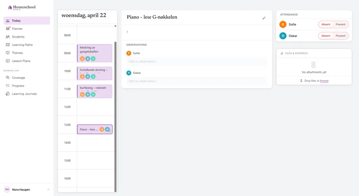This screenshot has height=196, width=359.
Task: Open Learning Paths map icon
Action: pyautogui.click(x=8, y=45)
